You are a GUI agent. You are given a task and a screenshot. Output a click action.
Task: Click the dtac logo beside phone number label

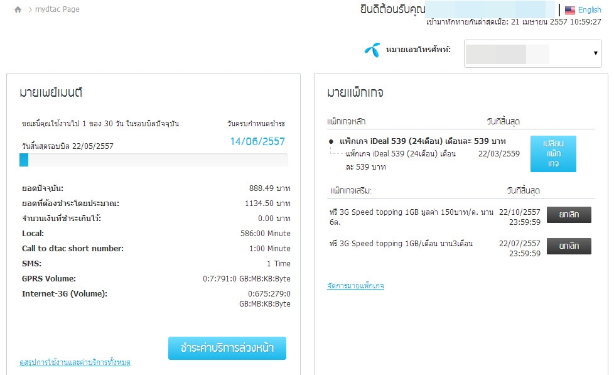coord(372,50)
